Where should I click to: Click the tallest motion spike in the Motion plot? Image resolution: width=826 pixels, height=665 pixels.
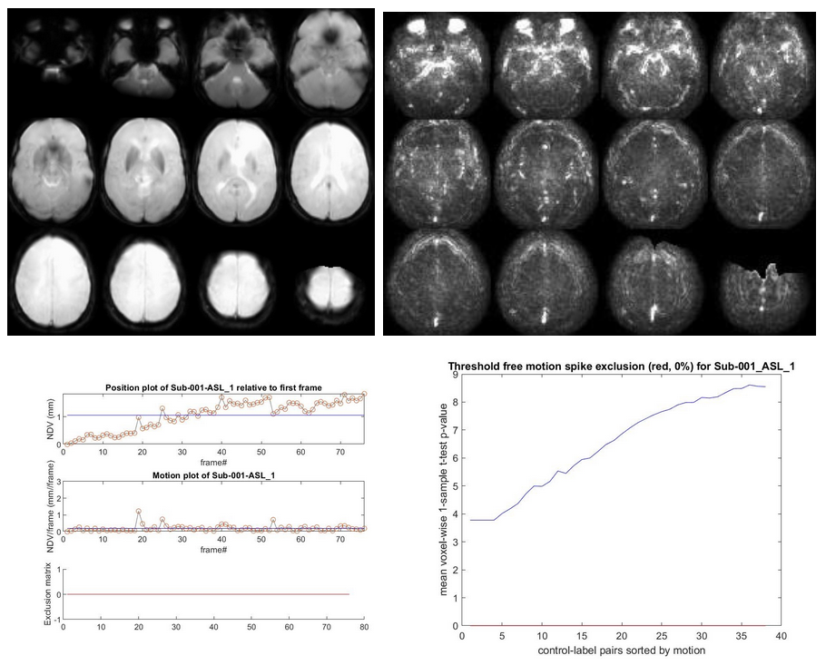click(138, 512)
